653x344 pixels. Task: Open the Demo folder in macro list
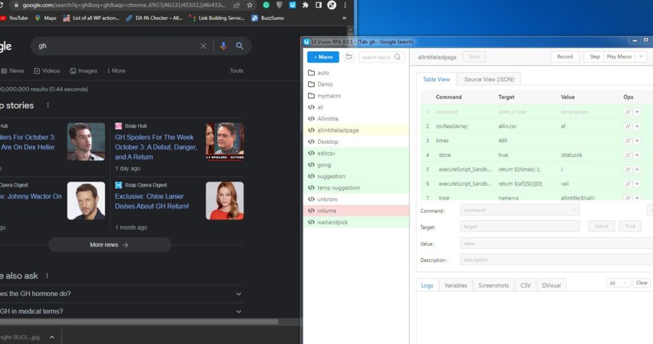click(x=324, y=84)
